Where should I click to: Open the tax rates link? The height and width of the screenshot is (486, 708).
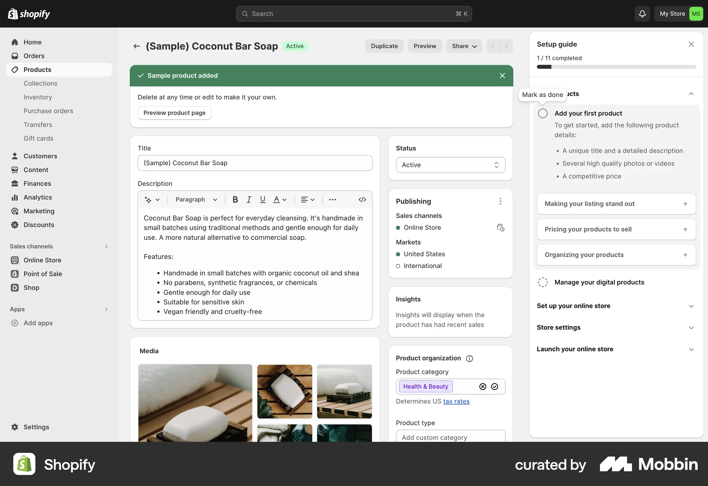coord(457,401)
